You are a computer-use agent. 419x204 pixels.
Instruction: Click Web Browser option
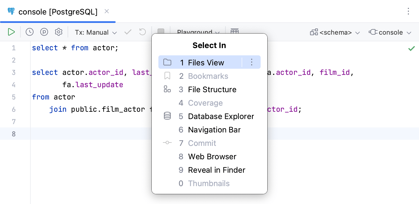pos(212,156)
